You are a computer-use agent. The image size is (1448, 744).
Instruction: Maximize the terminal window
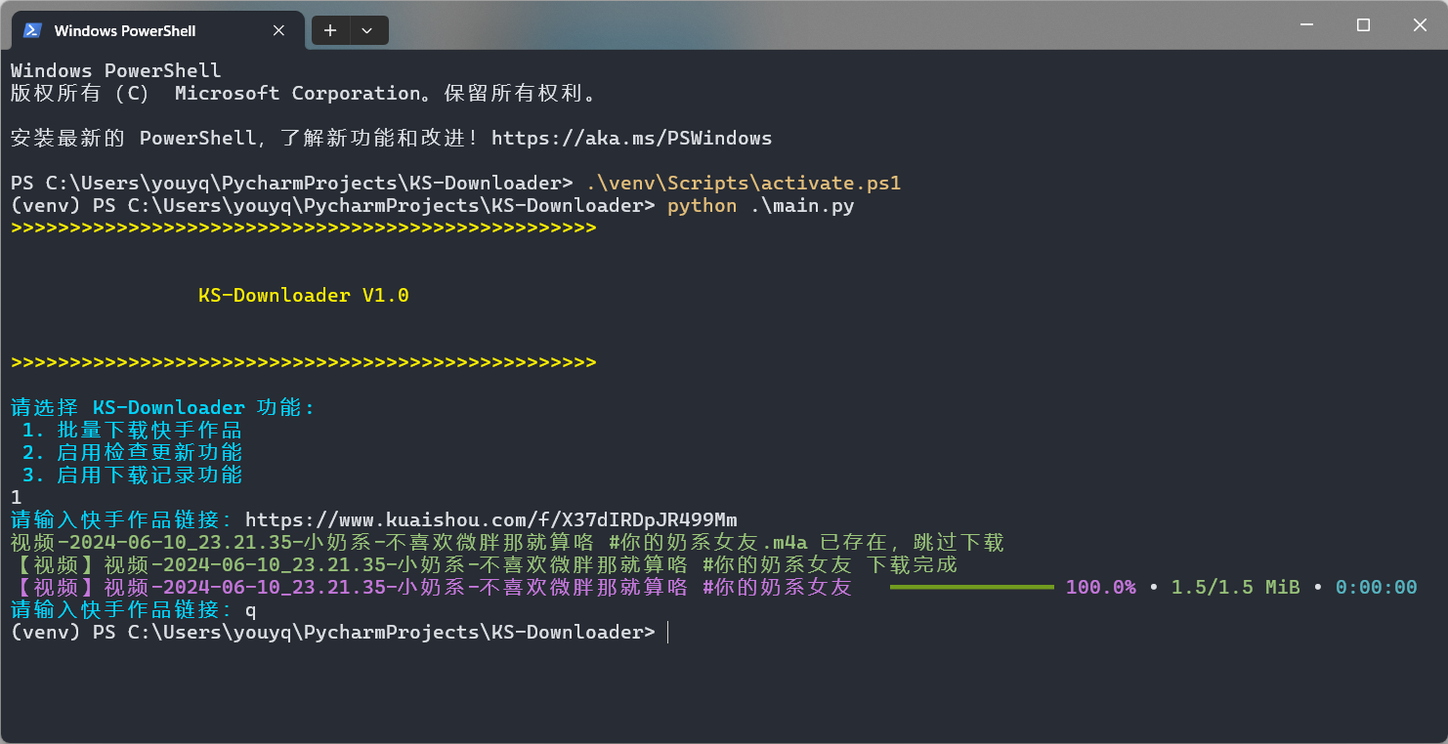pyautogui.click(x=1363, y=25)
